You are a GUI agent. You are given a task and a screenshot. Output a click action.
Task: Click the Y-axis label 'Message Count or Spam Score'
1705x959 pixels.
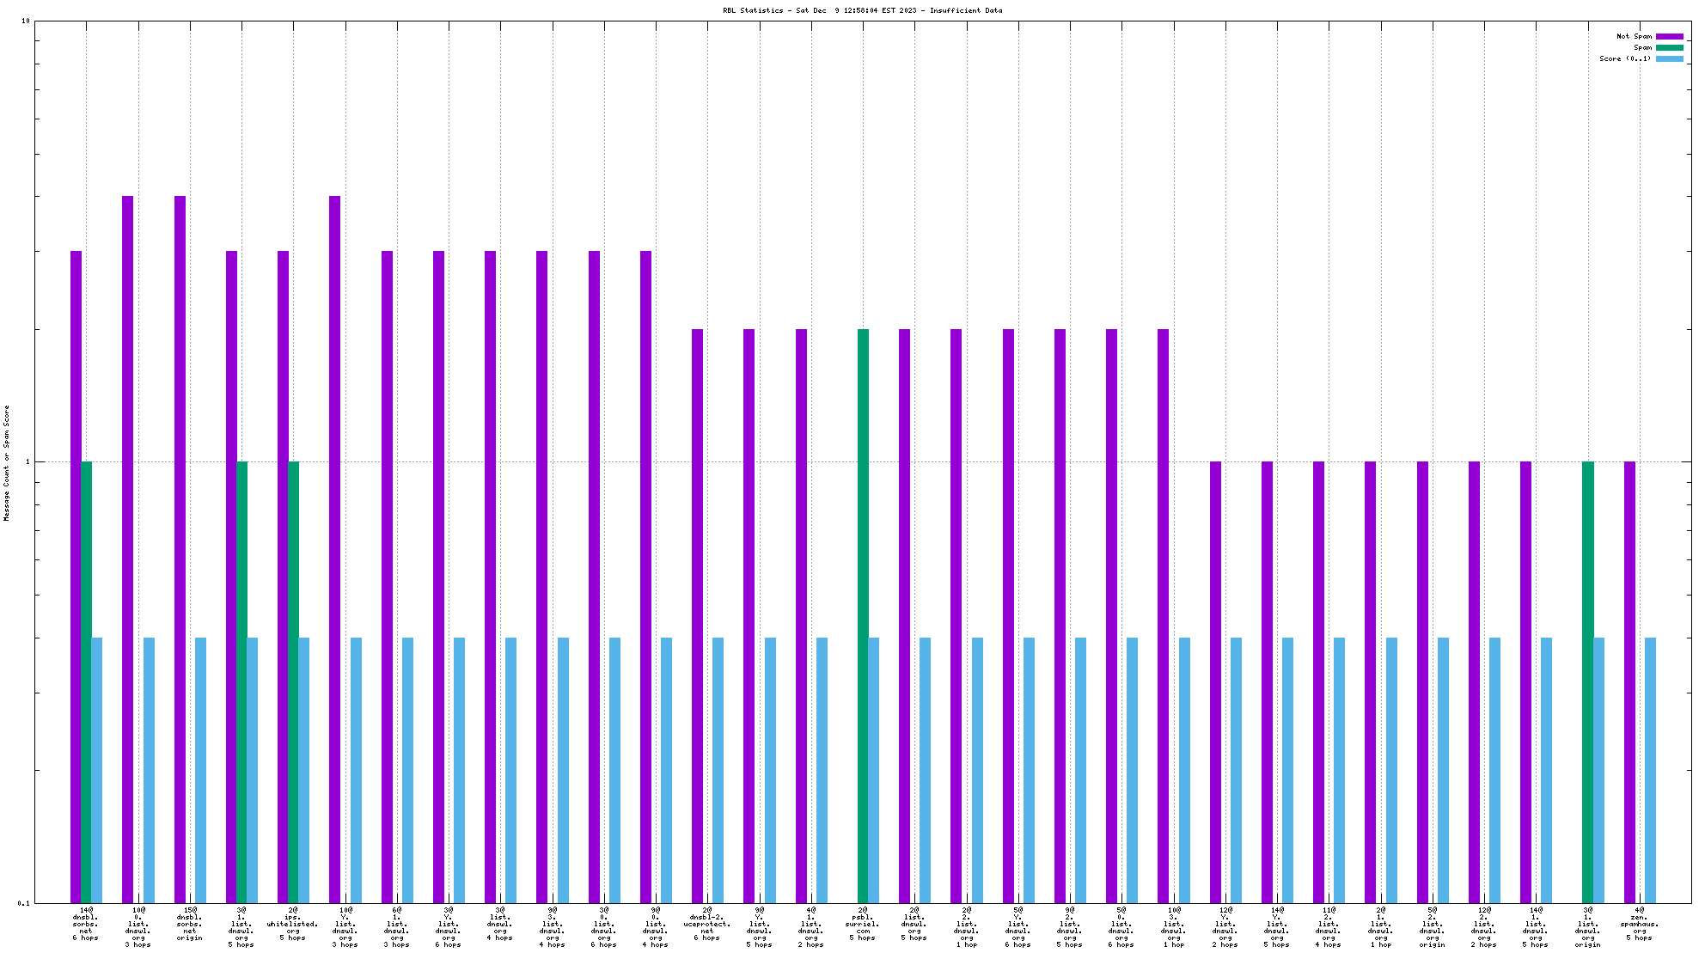pyautogui.click(x=7, y=462)
